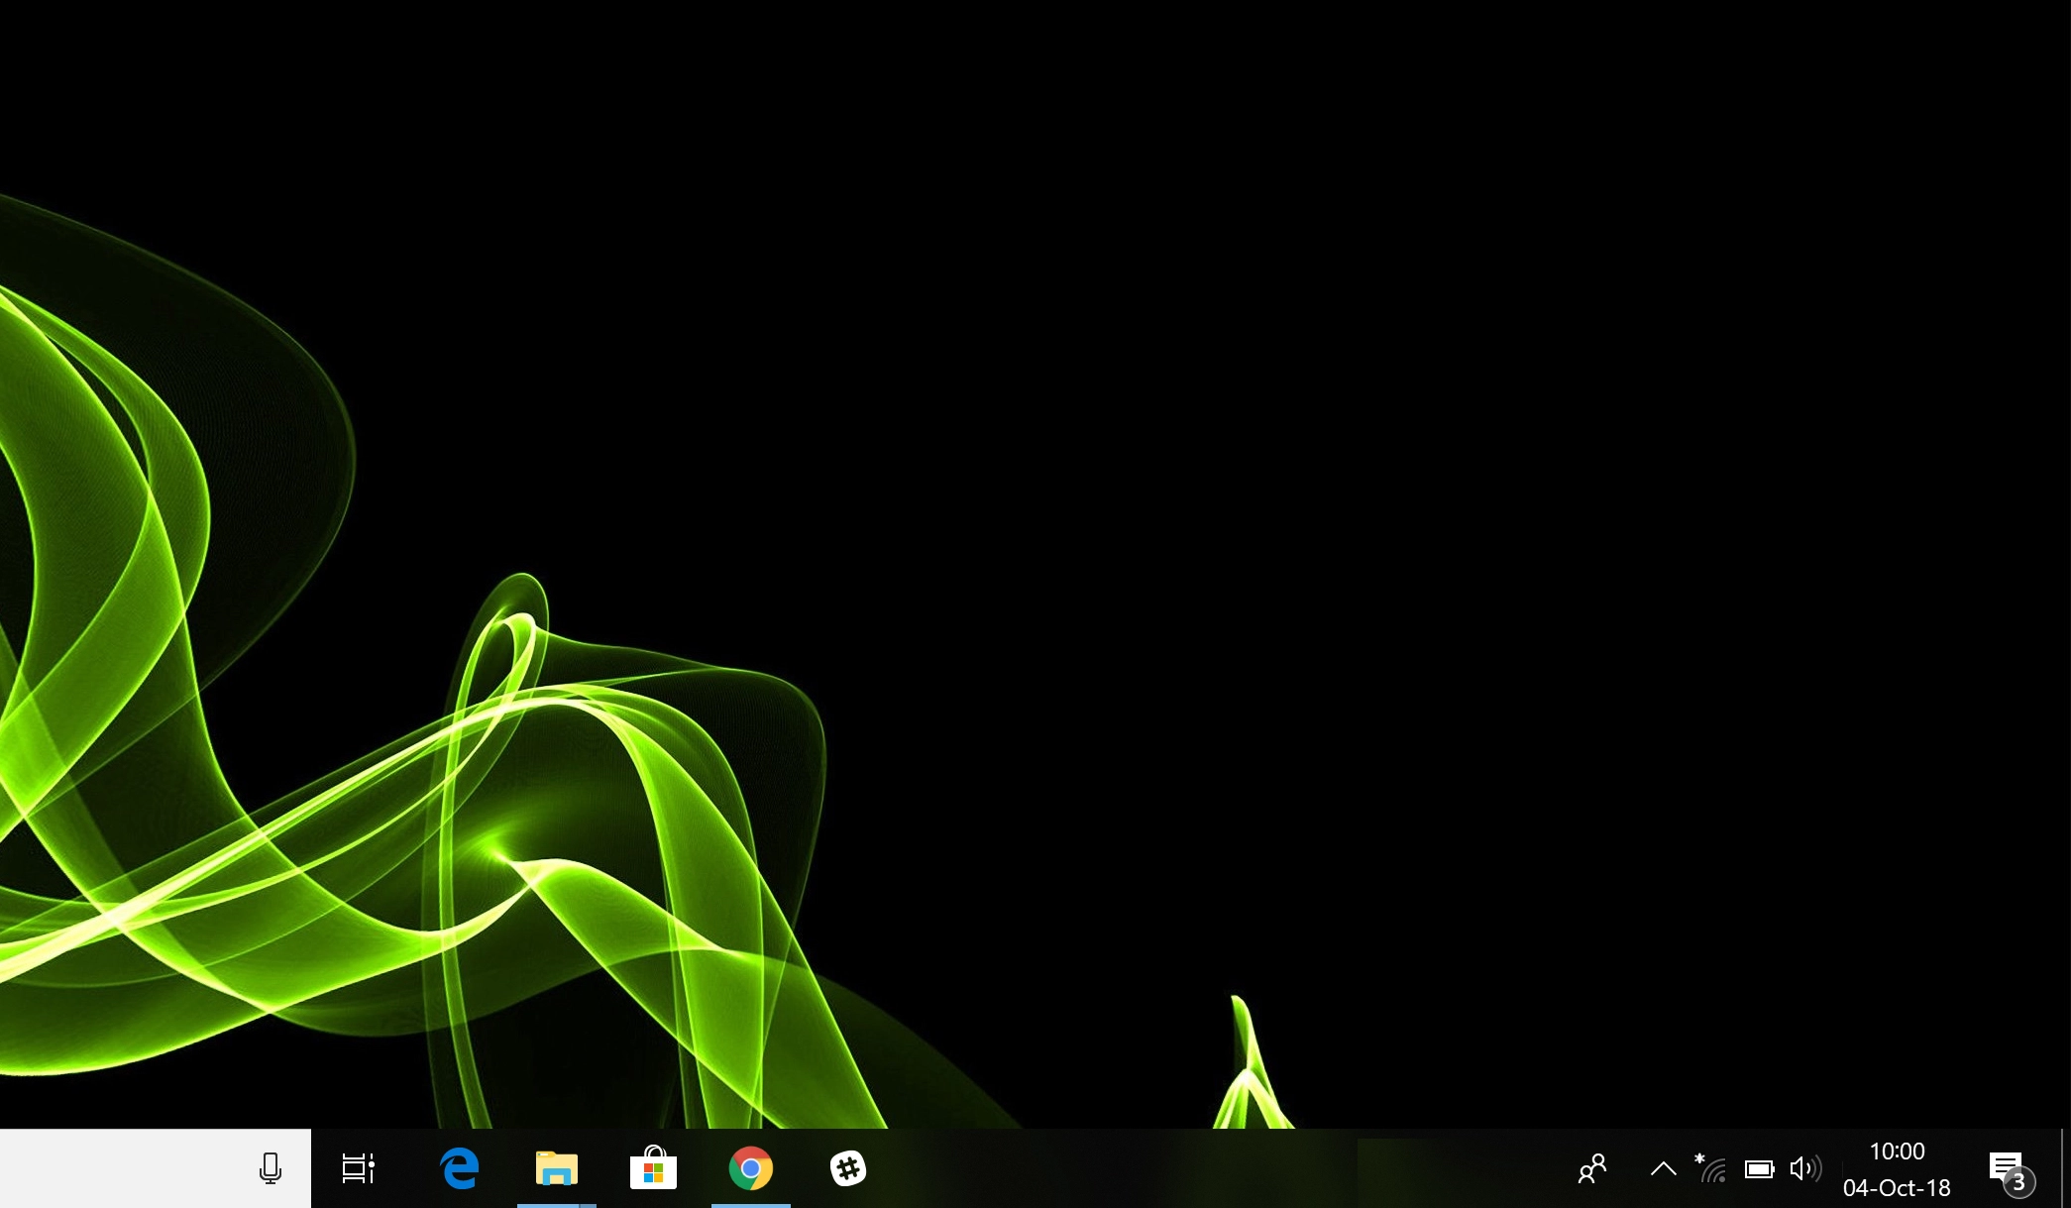Open the calendar by clicking the clock
The image size is (2071, 1208).
pyautogui.click(x=1898, y=1151)
